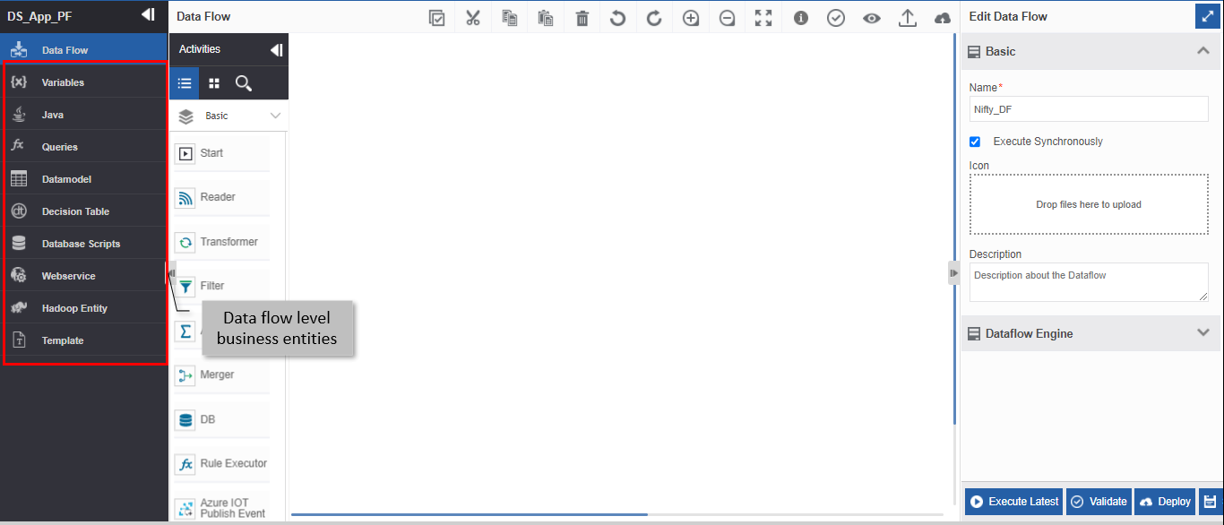Click the Redo arrow icon

[x=654, y=18]
